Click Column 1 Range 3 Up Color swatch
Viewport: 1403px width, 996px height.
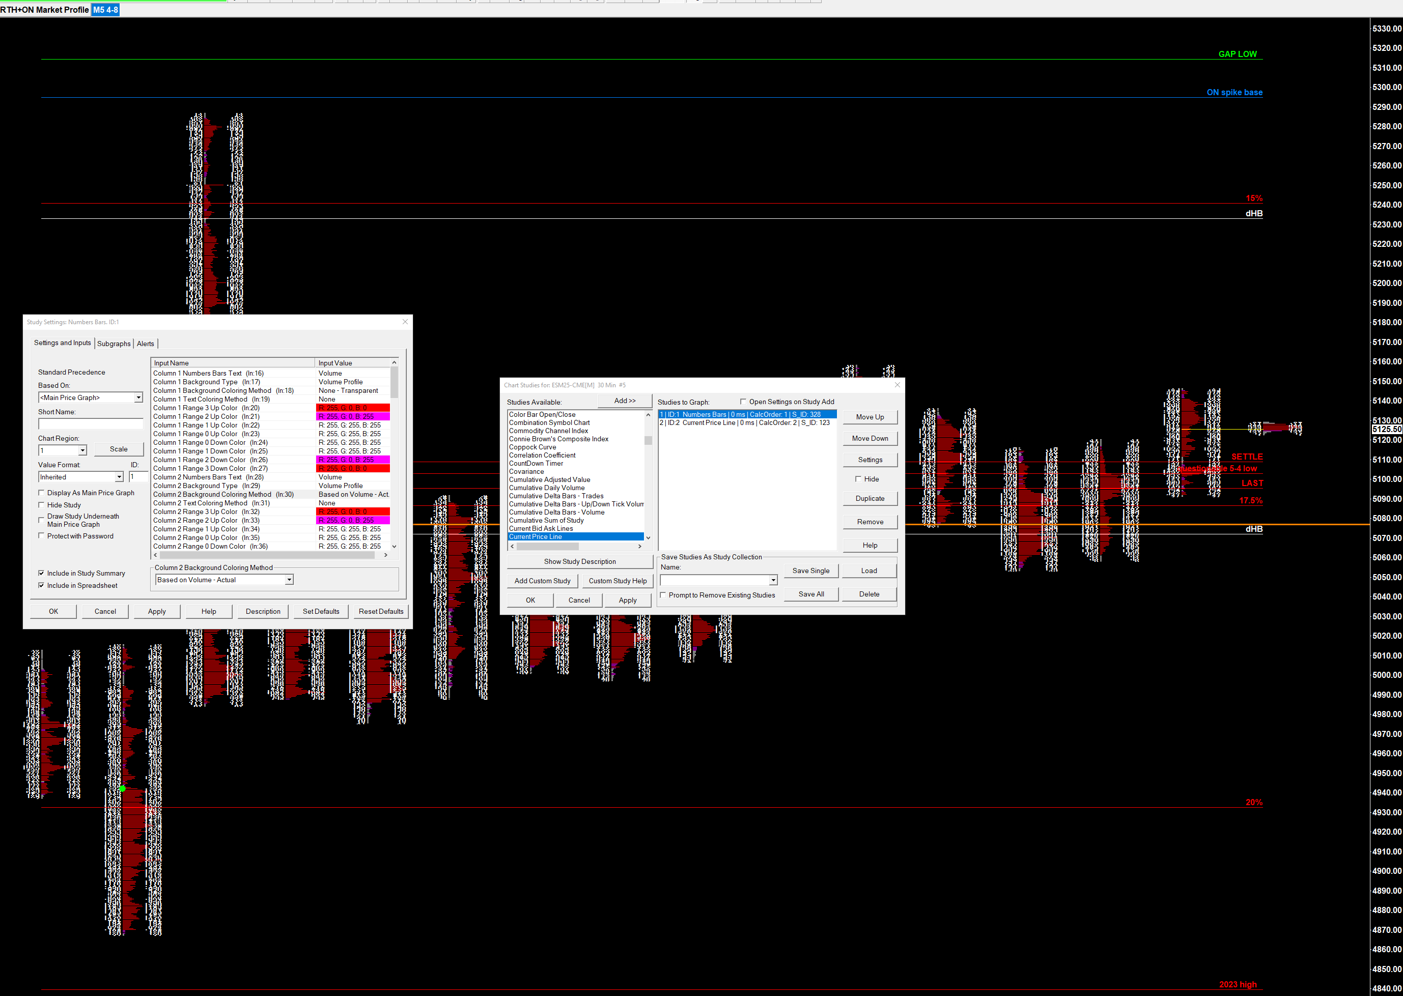pos(353,408)
